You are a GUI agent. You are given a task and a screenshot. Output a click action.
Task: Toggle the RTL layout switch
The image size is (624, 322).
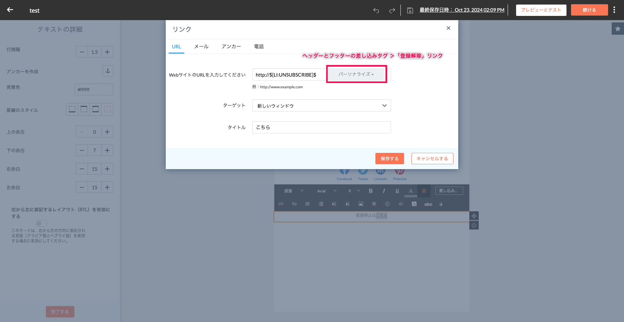[42, 223]
